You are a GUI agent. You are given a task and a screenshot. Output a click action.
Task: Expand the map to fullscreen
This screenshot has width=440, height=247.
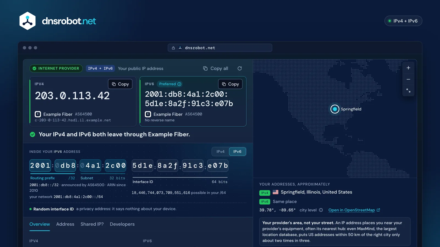point(408,91)
